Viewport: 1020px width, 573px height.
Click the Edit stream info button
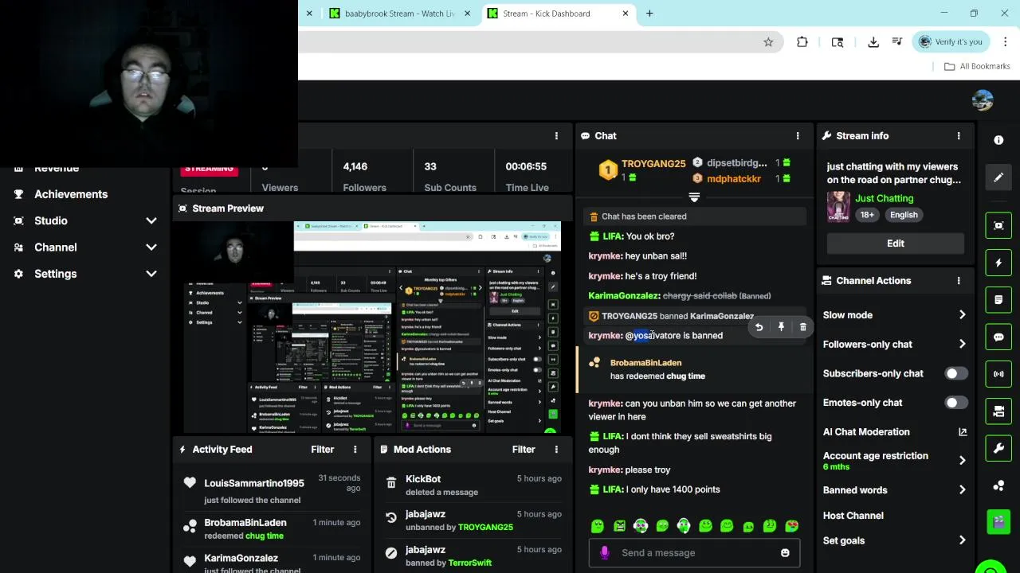(x=896, y=244)
